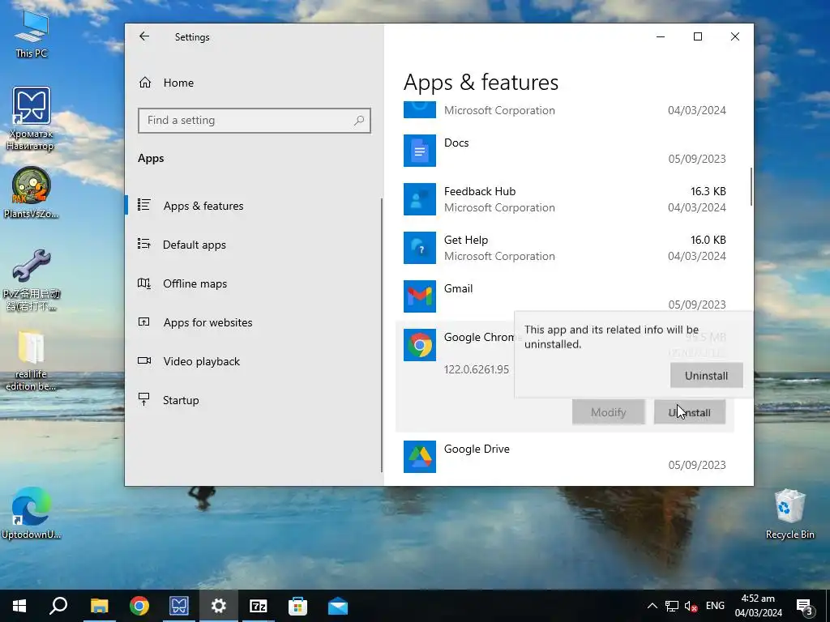The width and height of the screenshot is (830, 622).
Task: Select the UptodownU... Edge shortcut on the desktop
Action: click(x=32, y=513)
